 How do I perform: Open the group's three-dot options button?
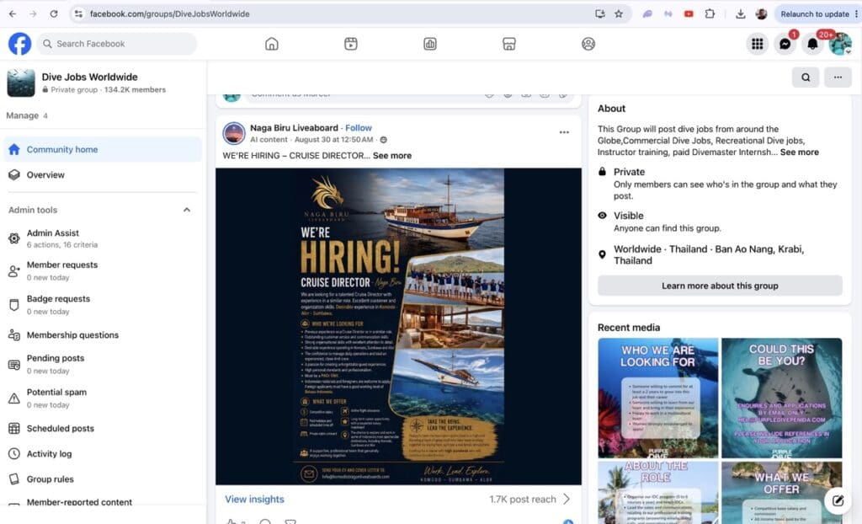click(x=838, y=78)
